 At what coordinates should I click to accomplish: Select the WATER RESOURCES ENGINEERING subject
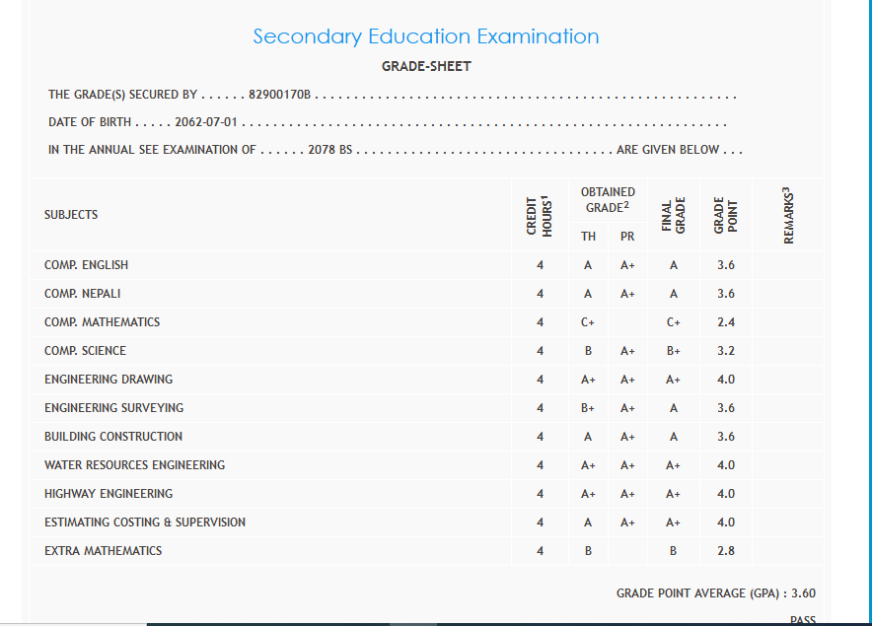pyautogui.click(x=134, y=465)
